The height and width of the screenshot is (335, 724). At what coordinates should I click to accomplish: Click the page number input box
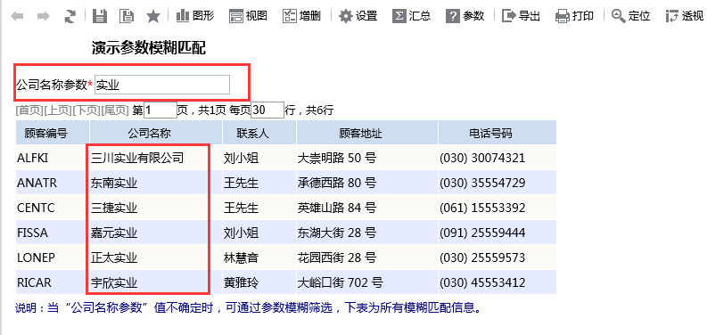[x=160, y=110]
